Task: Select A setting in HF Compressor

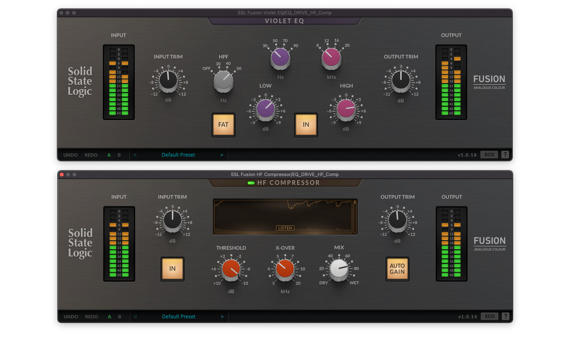Action: click(109, 317)
